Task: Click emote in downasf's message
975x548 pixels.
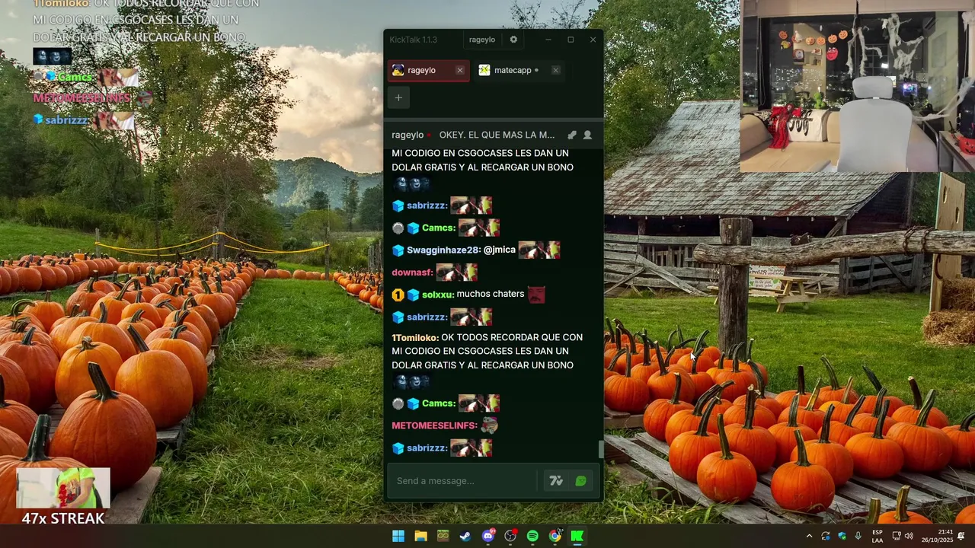Action: [x=456, y=272]
